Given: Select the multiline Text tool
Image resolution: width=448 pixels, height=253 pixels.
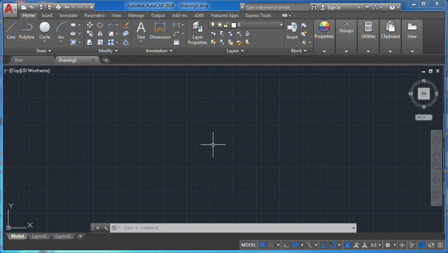Looking at the screenshot, I should 141,30.
